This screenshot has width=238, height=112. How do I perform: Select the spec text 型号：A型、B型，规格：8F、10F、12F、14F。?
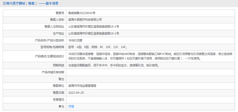coord(98,47)
